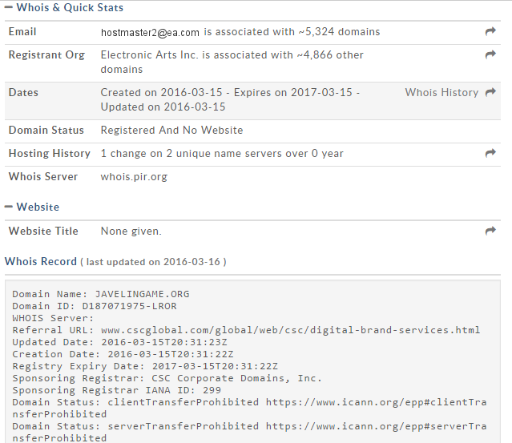Collapse the Whois & Quick Stats section
The width and height of the screenshot is (512, 443).
[x=9, y=7]
